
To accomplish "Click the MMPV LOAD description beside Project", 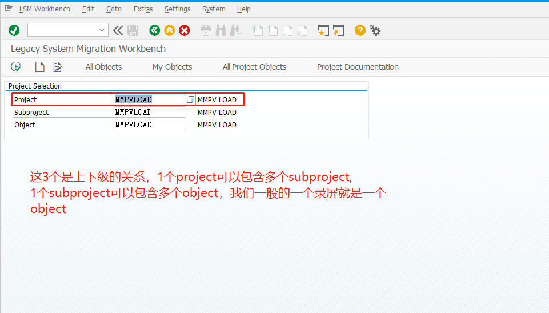I will click(x=217, y=100).
